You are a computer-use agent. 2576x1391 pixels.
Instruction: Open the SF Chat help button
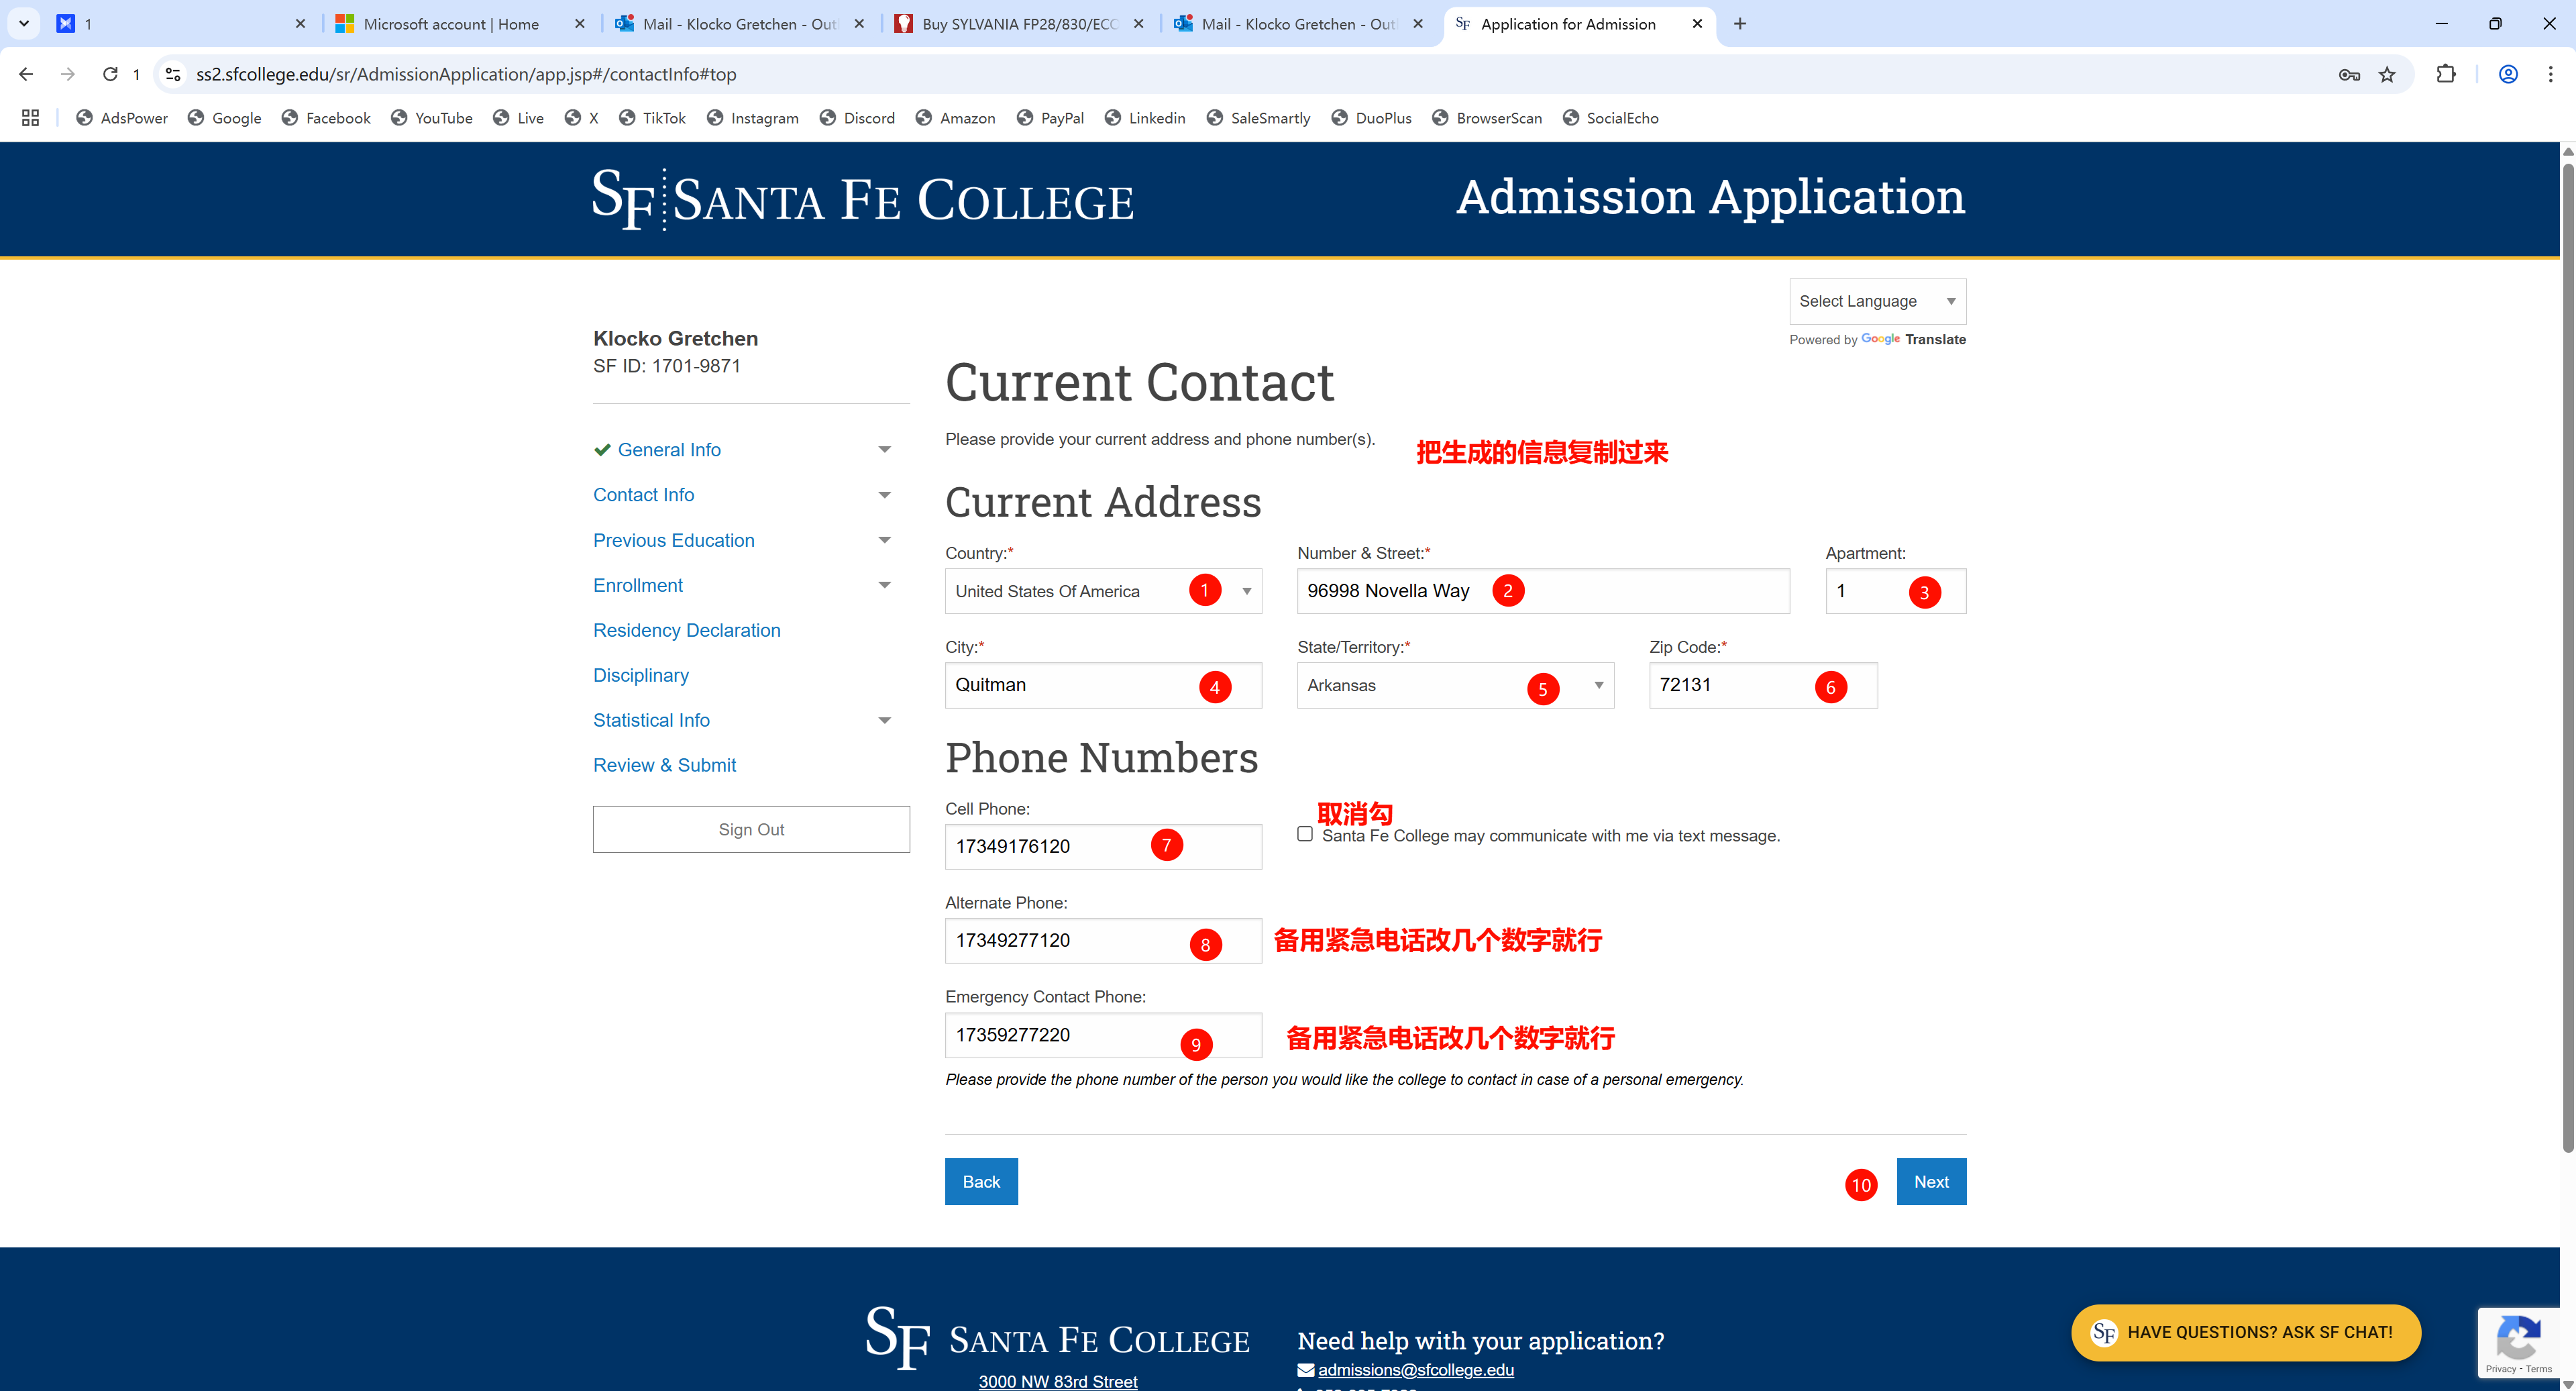click(2245, 1332)
